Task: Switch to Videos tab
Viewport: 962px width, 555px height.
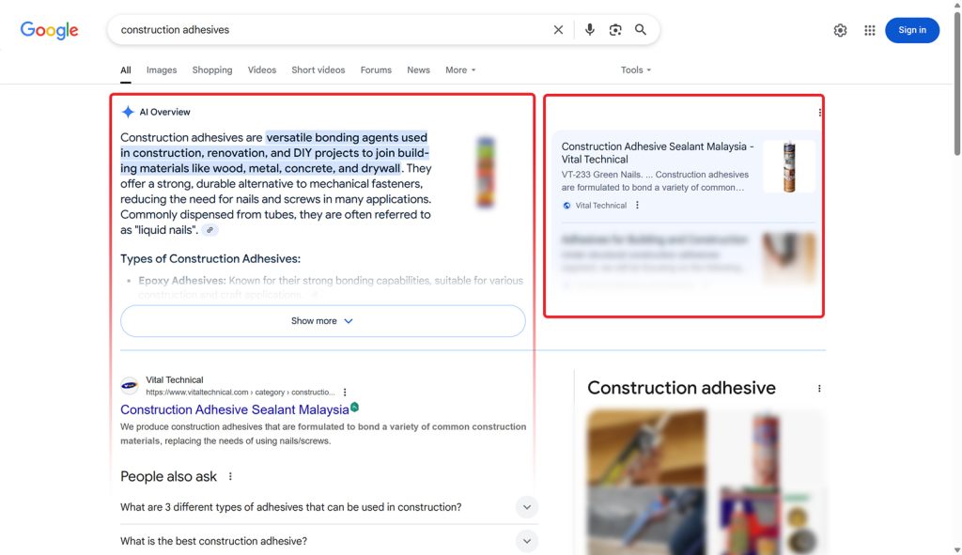Action: click(262, 69)
